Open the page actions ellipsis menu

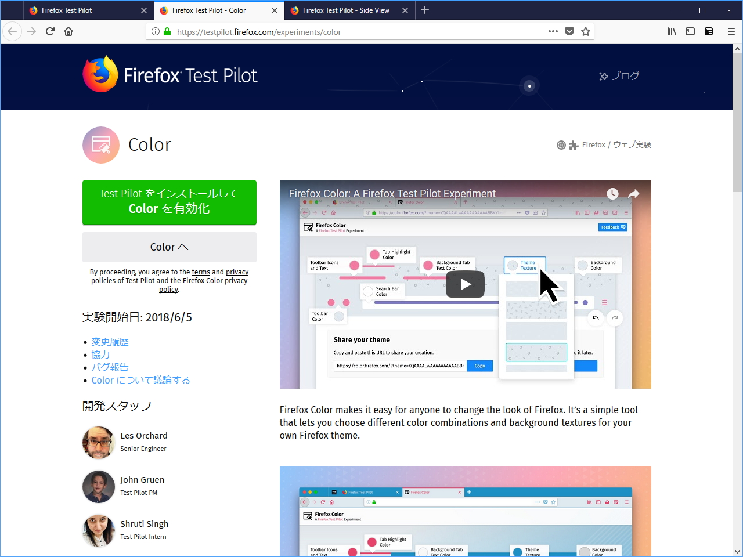(553, 31)
